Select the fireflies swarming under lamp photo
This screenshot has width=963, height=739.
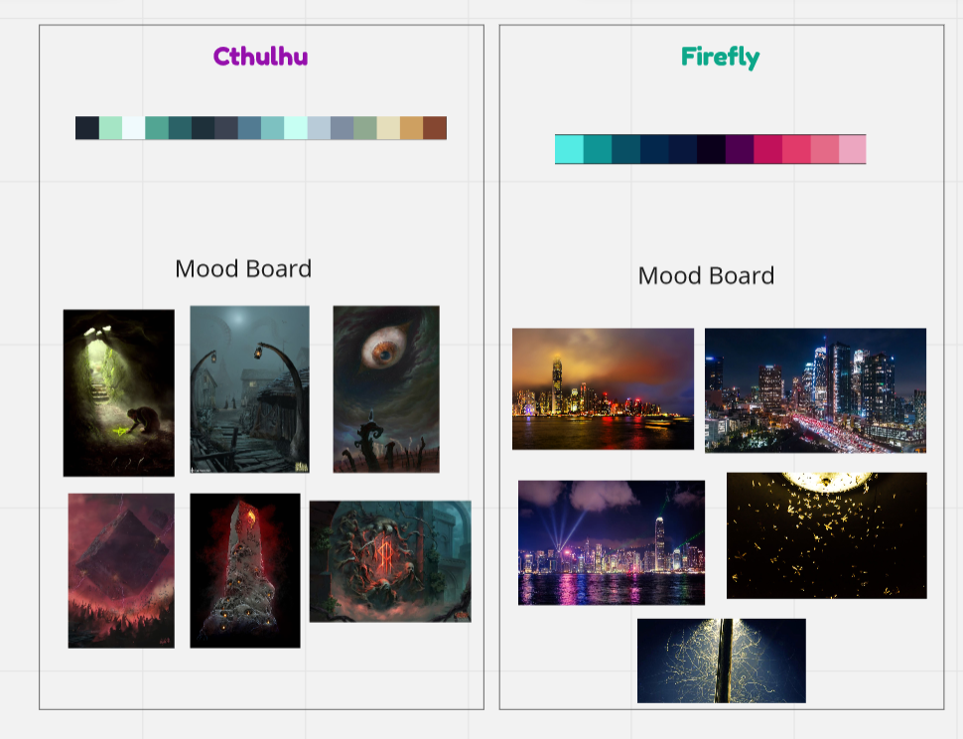pos(826,535)
